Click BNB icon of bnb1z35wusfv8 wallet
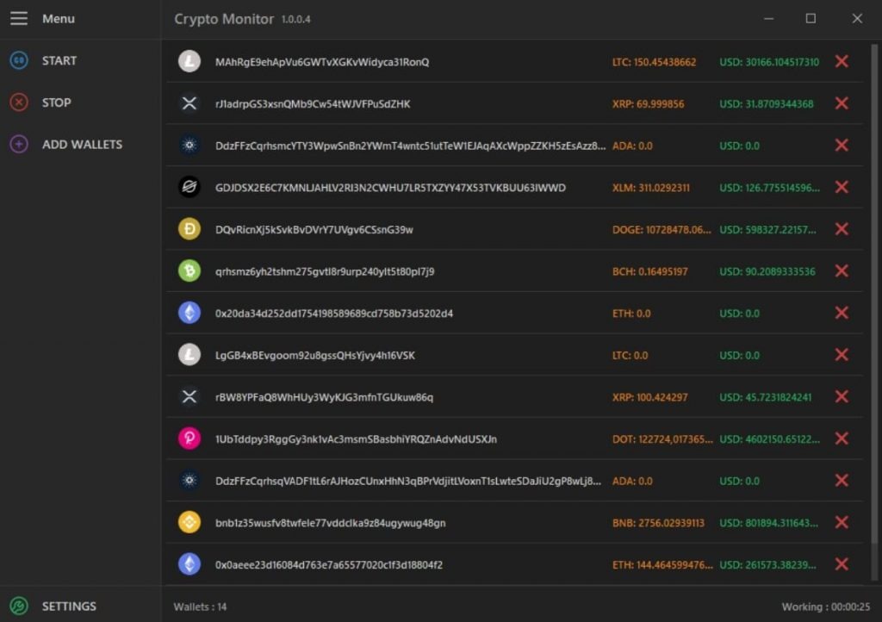Screen dimensions: 882x622 coord(189,522)
